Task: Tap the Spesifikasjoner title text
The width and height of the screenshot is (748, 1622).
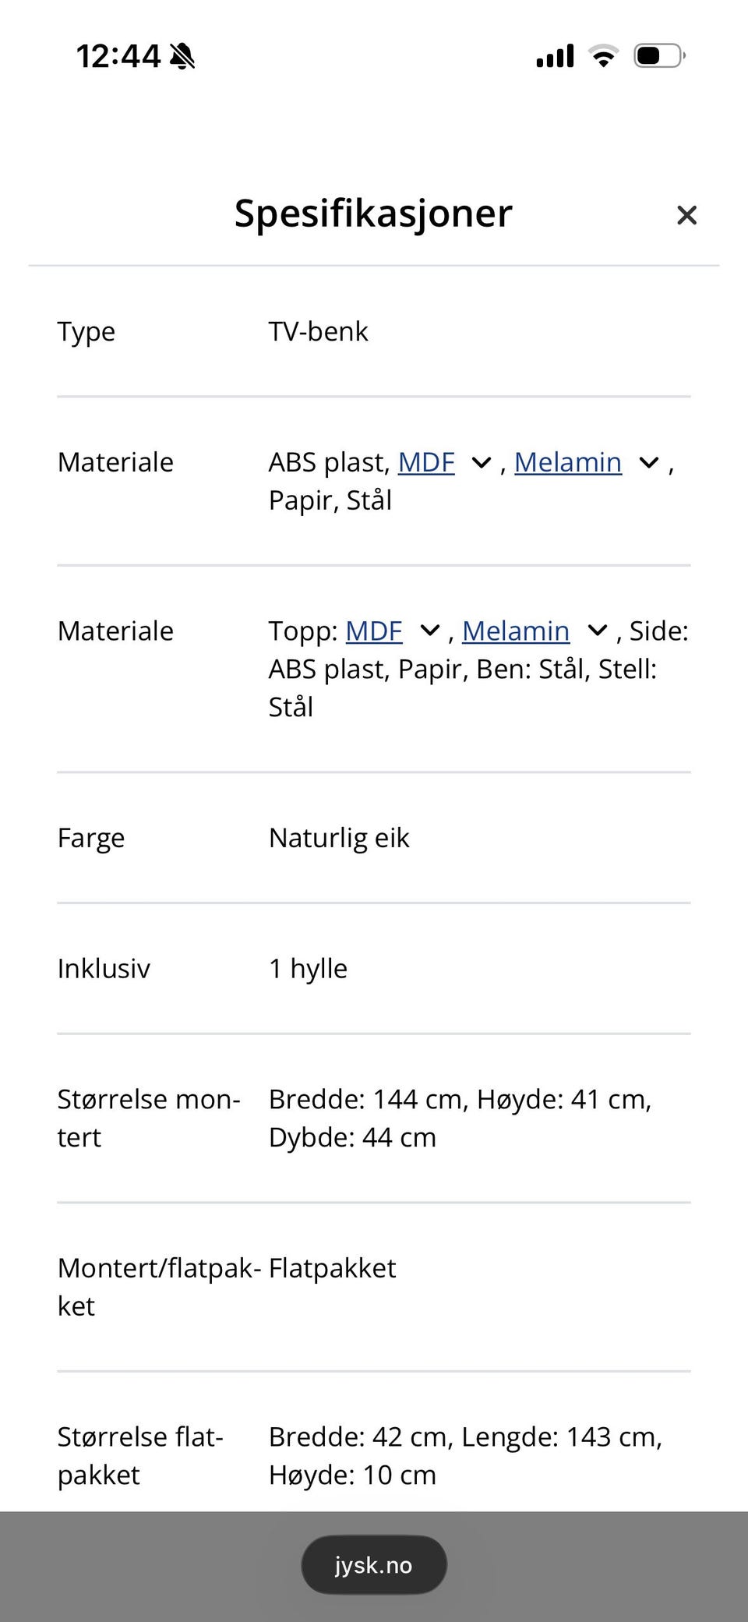Action: (x=373, y=214)
